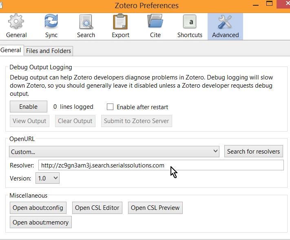The width and height of the screenshot is (290, 240).
Task: Minimize the Zotero Preferences window
Action: (x=256, y=5)
